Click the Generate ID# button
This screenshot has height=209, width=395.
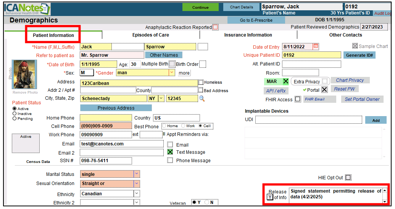pos(360,55)
